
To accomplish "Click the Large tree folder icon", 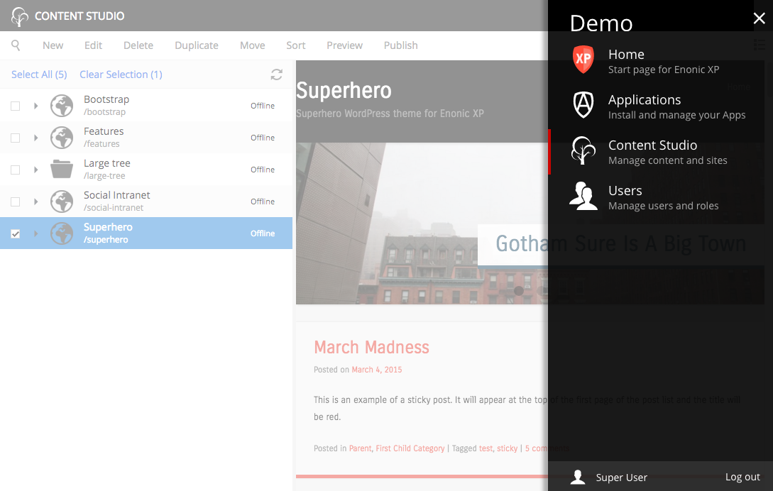I will (62, 169).
